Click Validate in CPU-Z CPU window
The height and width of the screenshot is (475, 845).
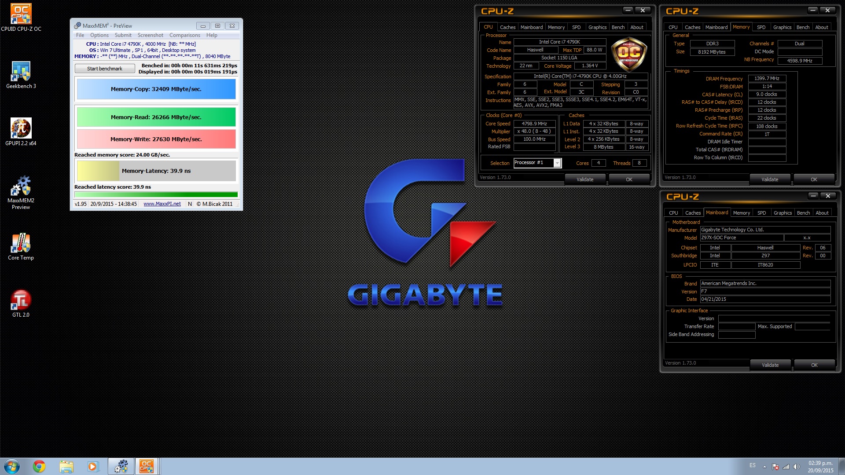click(x=585, y=179)
